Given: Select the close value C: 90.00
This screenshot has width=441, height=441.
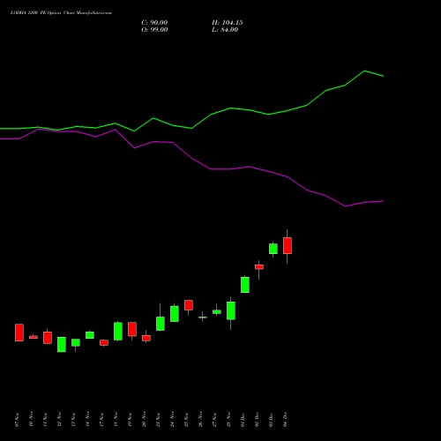Looking at the screenshot, I should click(154, 23).
